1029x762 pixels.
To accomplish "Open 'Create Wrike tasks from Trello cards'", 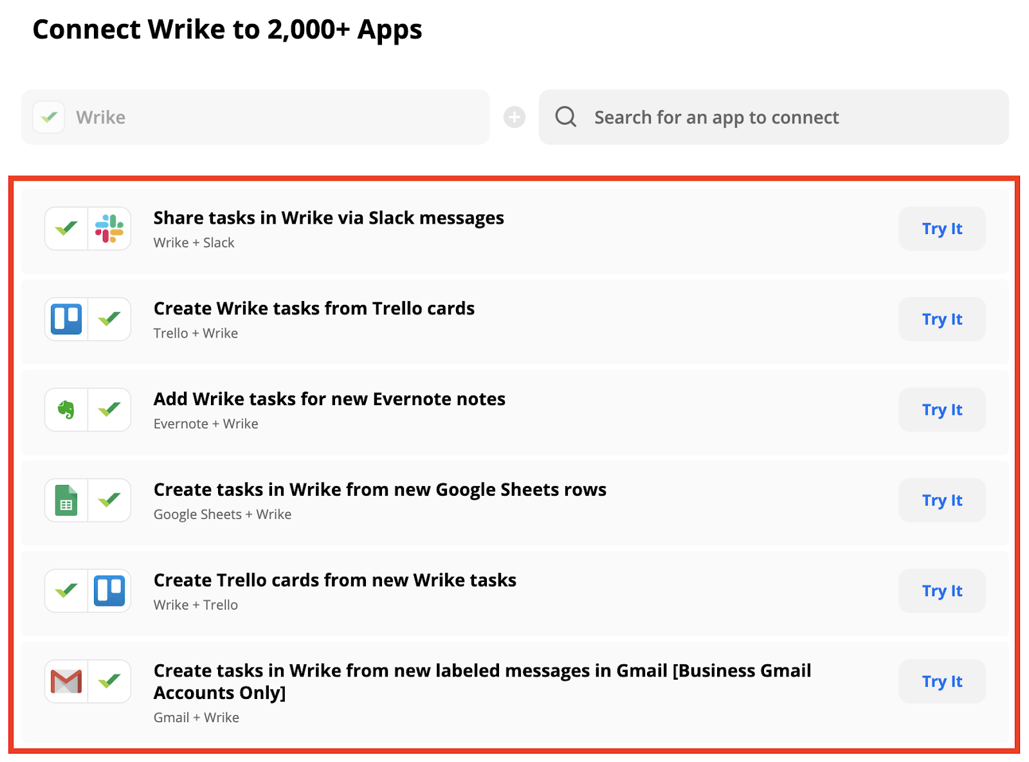I will 314,309.
